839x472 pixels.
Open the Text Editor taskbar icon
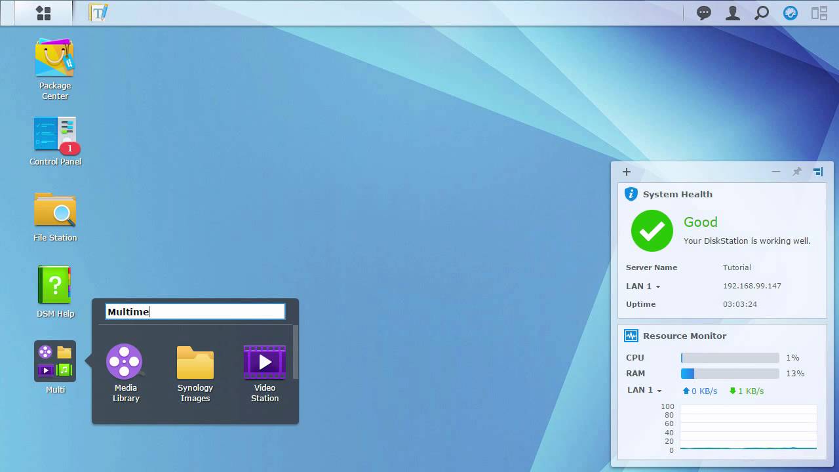(x=98, y=13)
